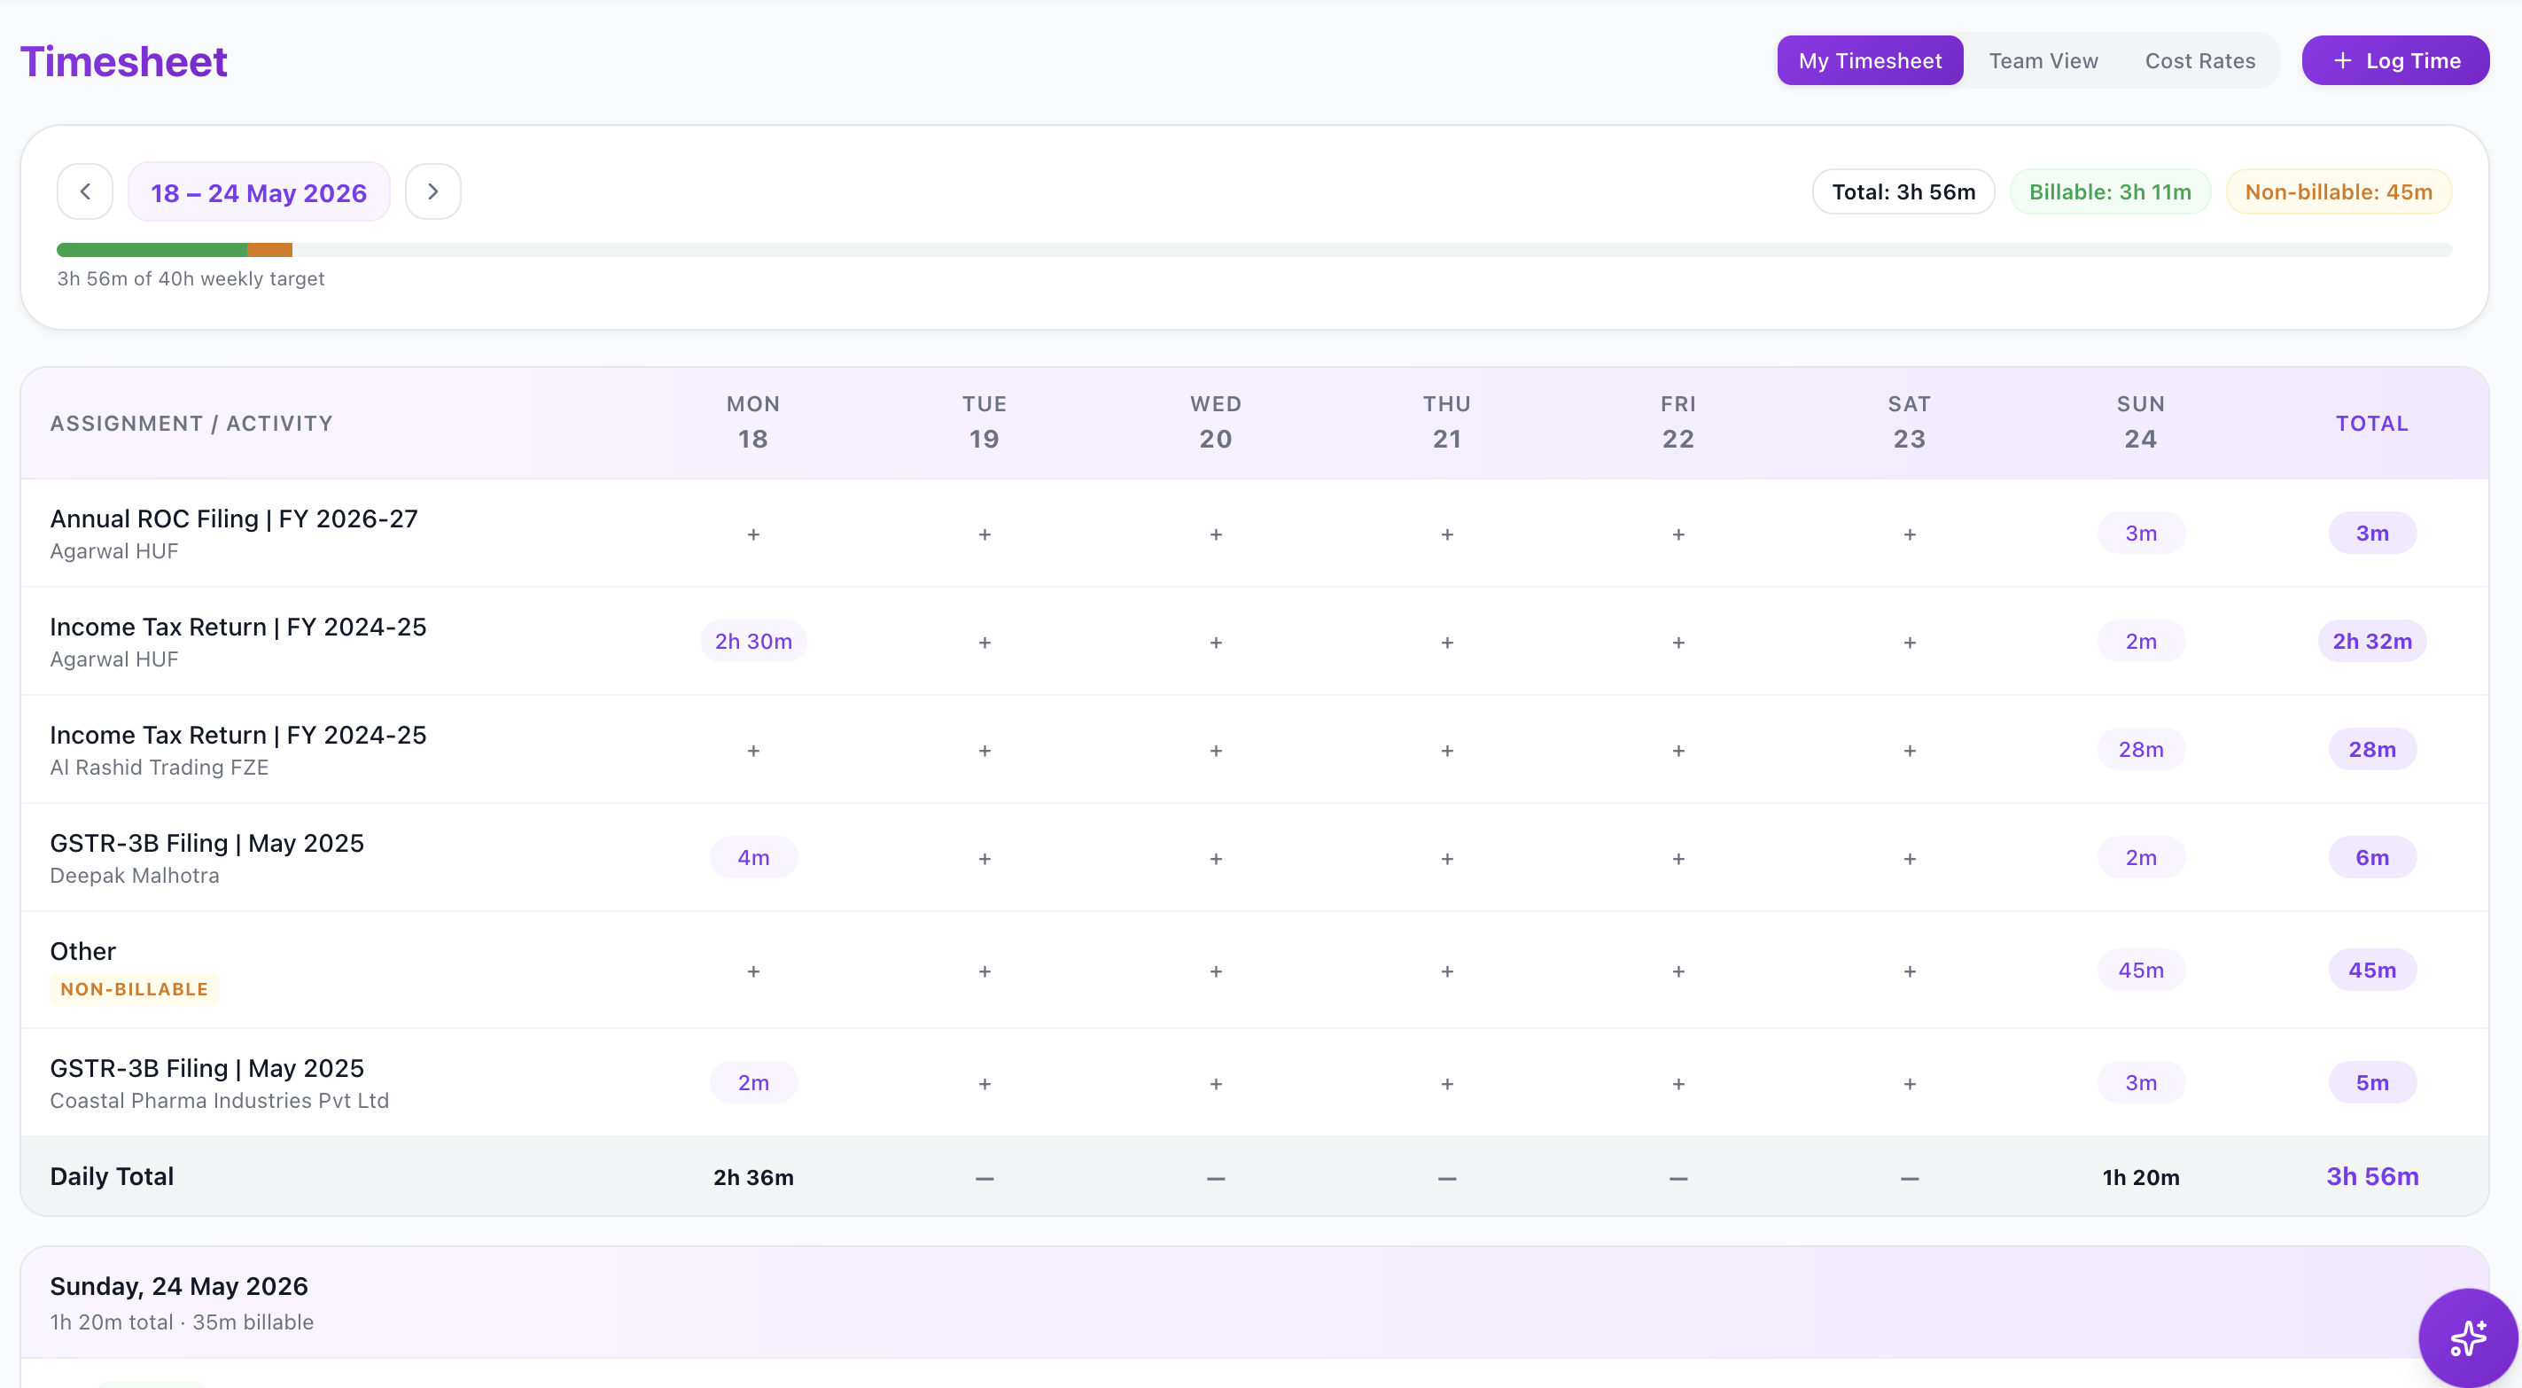Add Thursday time for Agarwal HUF Income Tax Return

[x=1446, y=642]
